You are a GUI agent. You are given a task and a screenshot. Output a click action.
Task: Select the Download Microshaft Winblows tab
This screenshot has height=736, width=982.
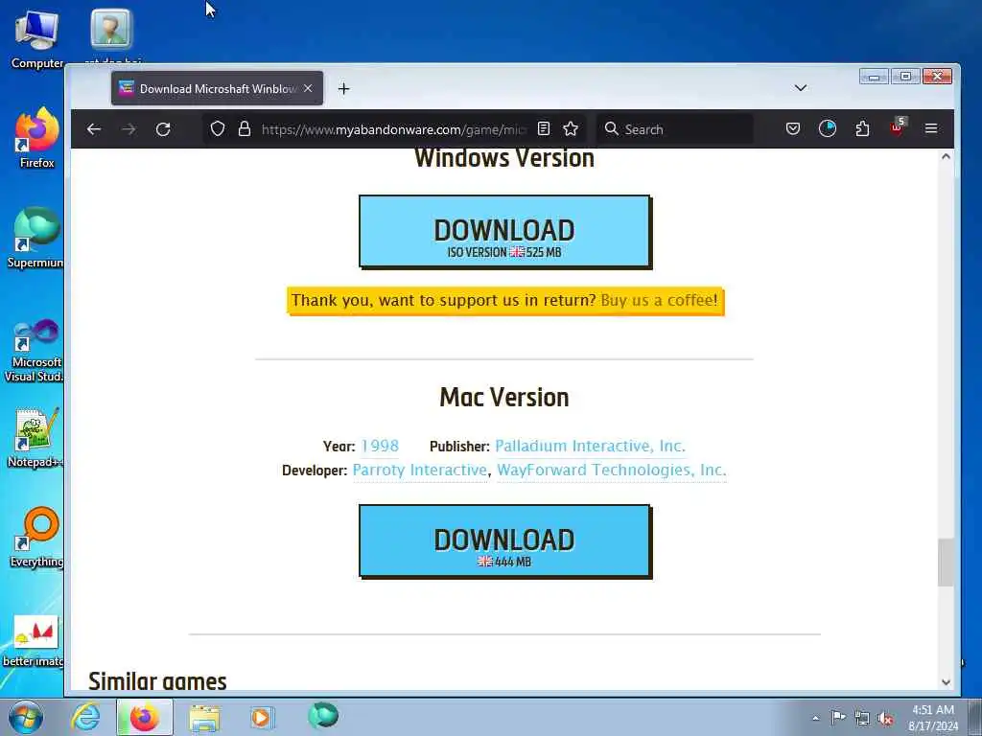click(x=217, y=89)
